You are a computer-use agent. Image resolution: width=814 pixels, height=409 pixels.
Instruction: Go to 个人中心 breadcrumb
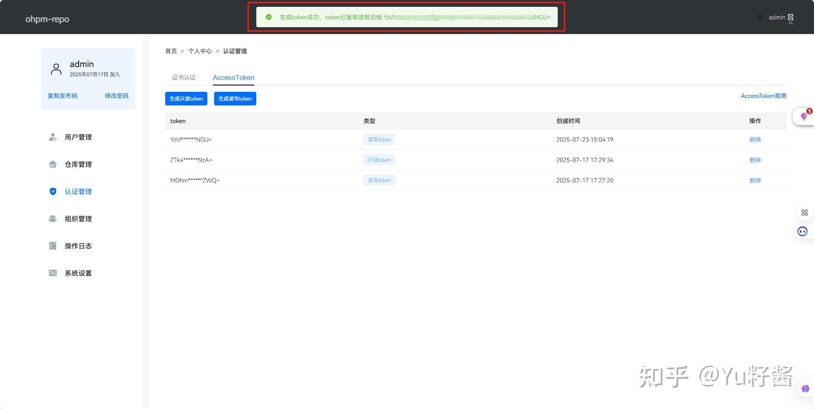pos(200,51)
